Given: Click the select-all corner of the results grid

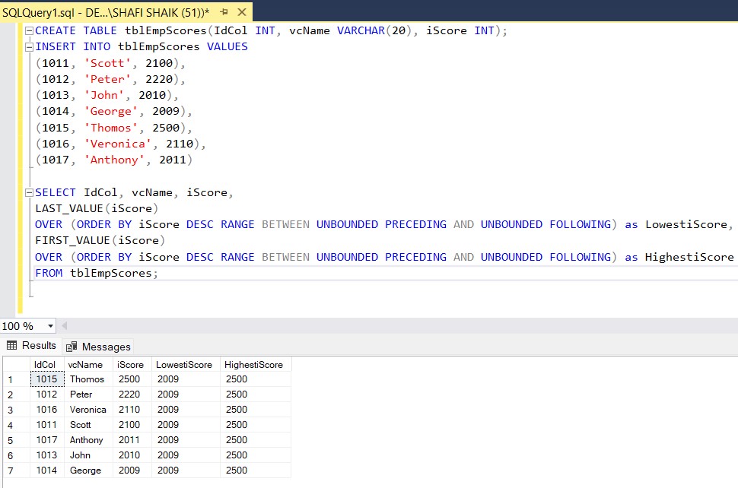Looking at the screenshot, I should click(x=15, y=364).
